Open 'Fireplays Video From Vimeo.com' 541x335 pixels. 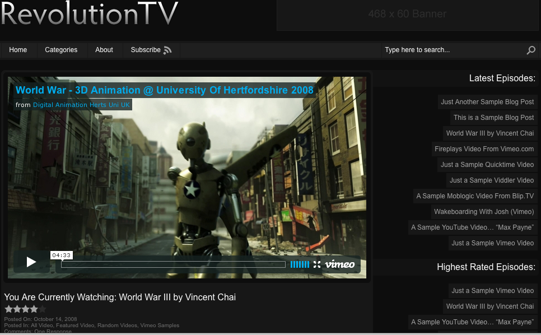[x=484, y=148]
